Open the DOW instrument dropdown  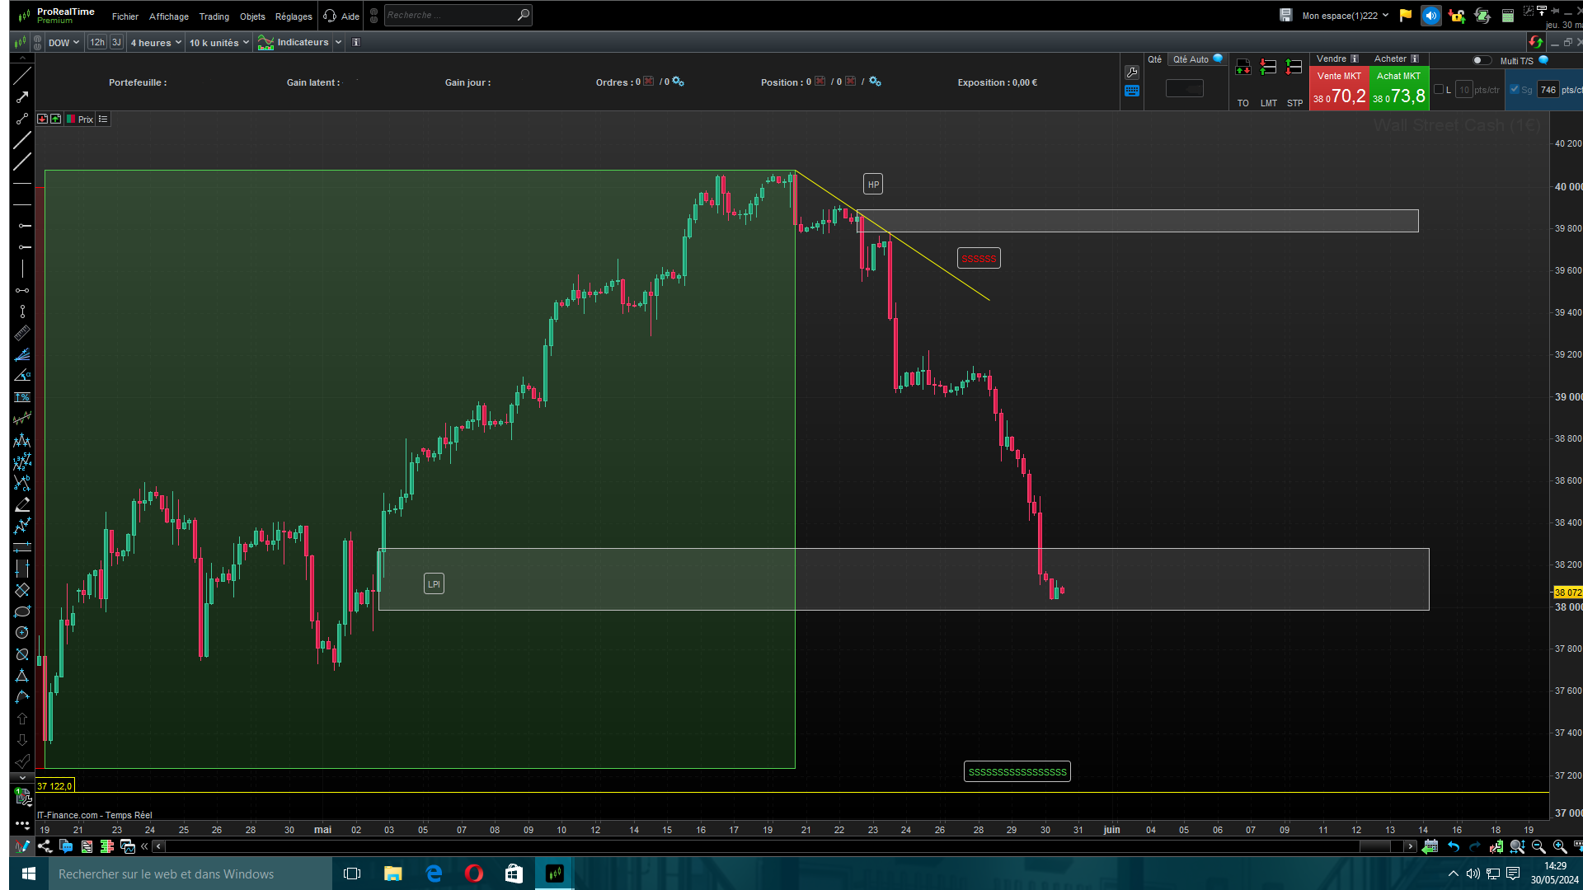63,42
